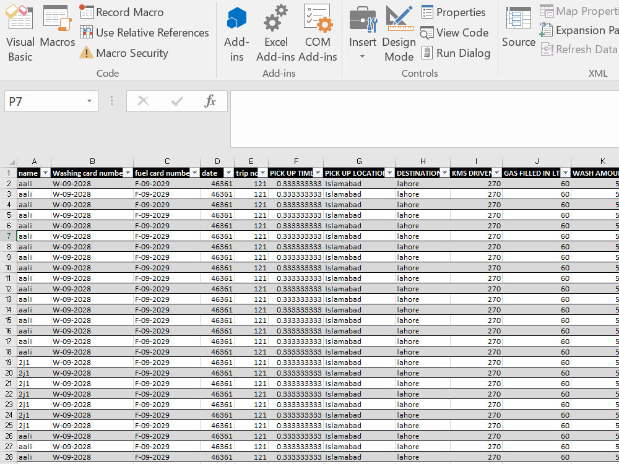Open the name column filter dropdown

click(x=45, y=173)
